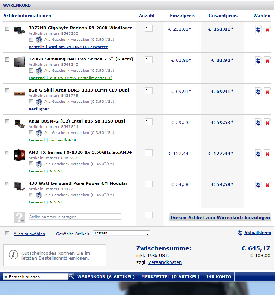Open the Gutscheincodes link
Image resolution: width=277 pixels, height=295 pixels.
click(39, 253)
